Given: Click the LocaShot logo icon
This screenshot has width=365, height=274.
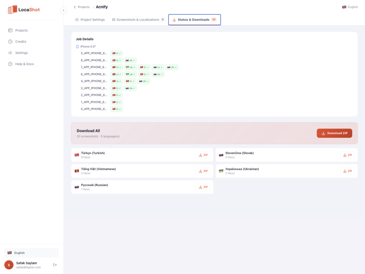Looking at the screenshot, I should tap(12, 9).
